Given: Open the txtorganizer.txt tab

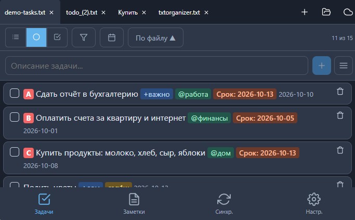Looking at the screenshot, I should pyautogui.click(x=179, y=12).
